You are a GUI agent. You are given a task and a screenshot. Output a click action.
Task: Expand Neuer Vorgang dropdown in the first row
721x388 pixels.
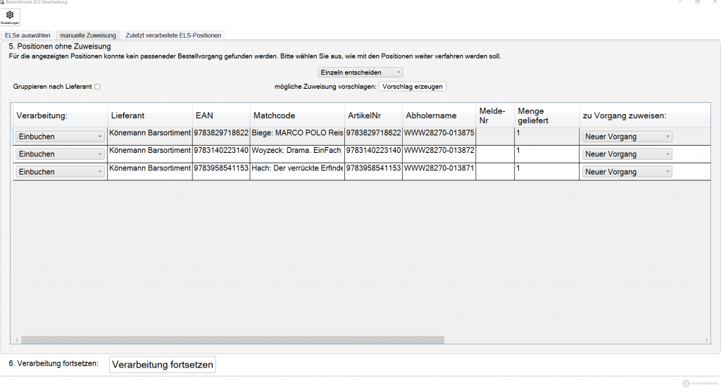(627, 137)
